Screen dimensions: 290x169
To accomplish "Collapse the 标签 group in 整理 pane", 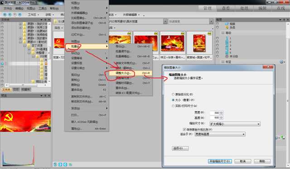I will [x=223, y=62].
